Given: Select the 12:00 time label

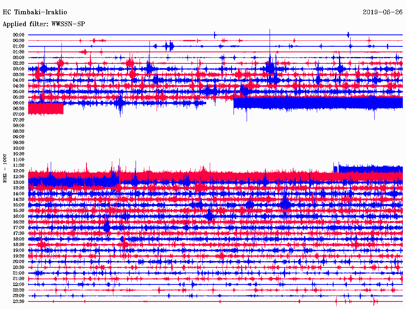Looking at the screenshot, I should click(19, 171).
